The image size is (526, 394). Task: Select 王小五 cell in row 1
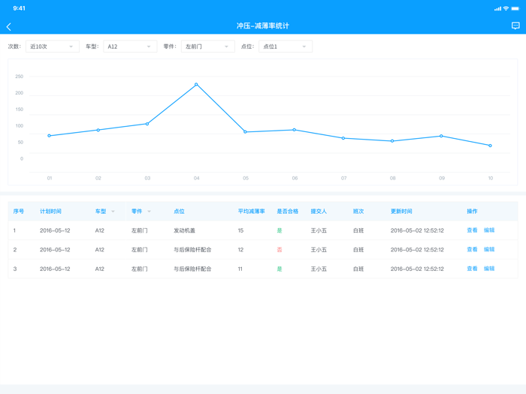point(319,230)
